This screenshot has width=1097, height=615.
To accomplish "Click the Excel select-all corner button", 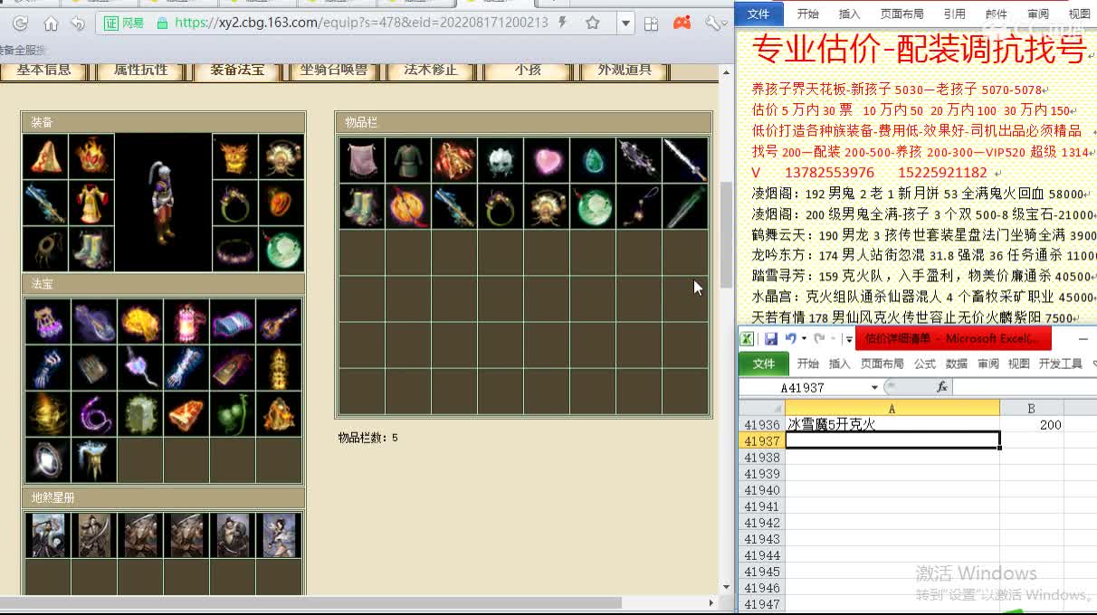I will tap(761, 409).
